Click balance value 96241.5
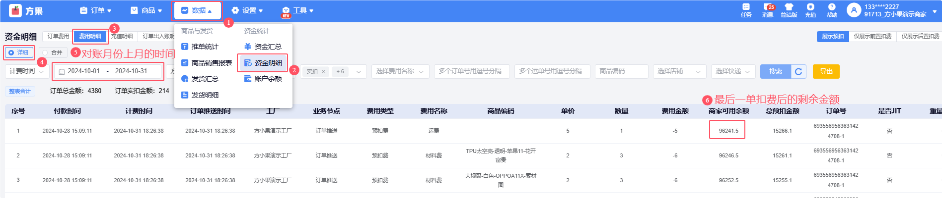 pyautogui.click(x=728, y=131)
